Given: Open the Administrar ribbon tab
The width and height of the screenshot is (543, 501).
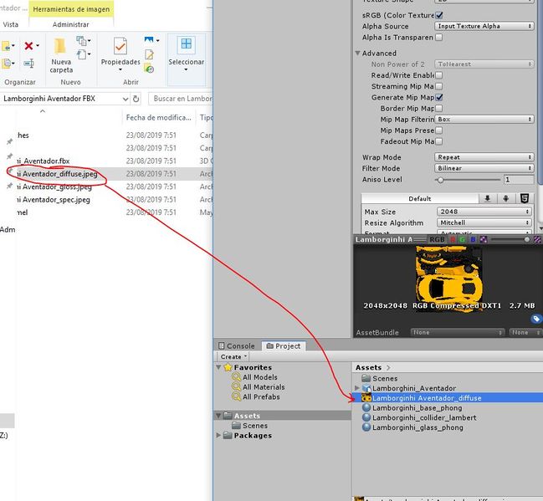Looking at the screenshot, I should (x=70, y=24).
